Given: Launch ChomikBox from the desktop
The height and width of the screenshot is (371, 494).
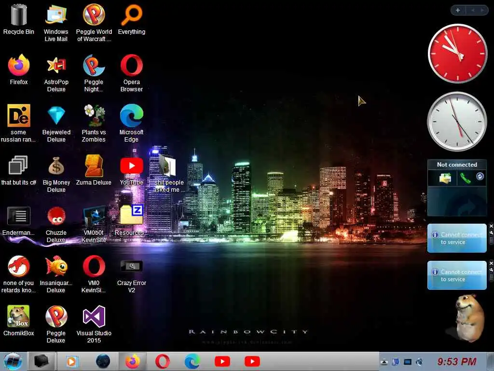Looking at the screenshot, I should (x=19, y=321).
